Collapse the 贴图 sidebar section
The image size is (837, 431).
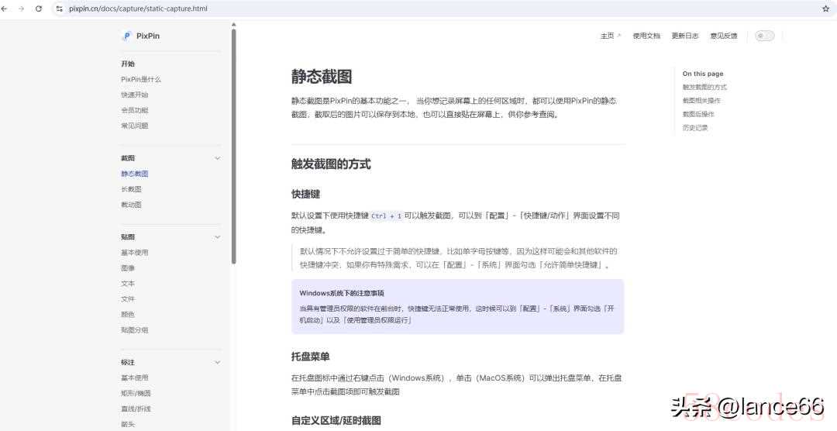pos(217,237)
